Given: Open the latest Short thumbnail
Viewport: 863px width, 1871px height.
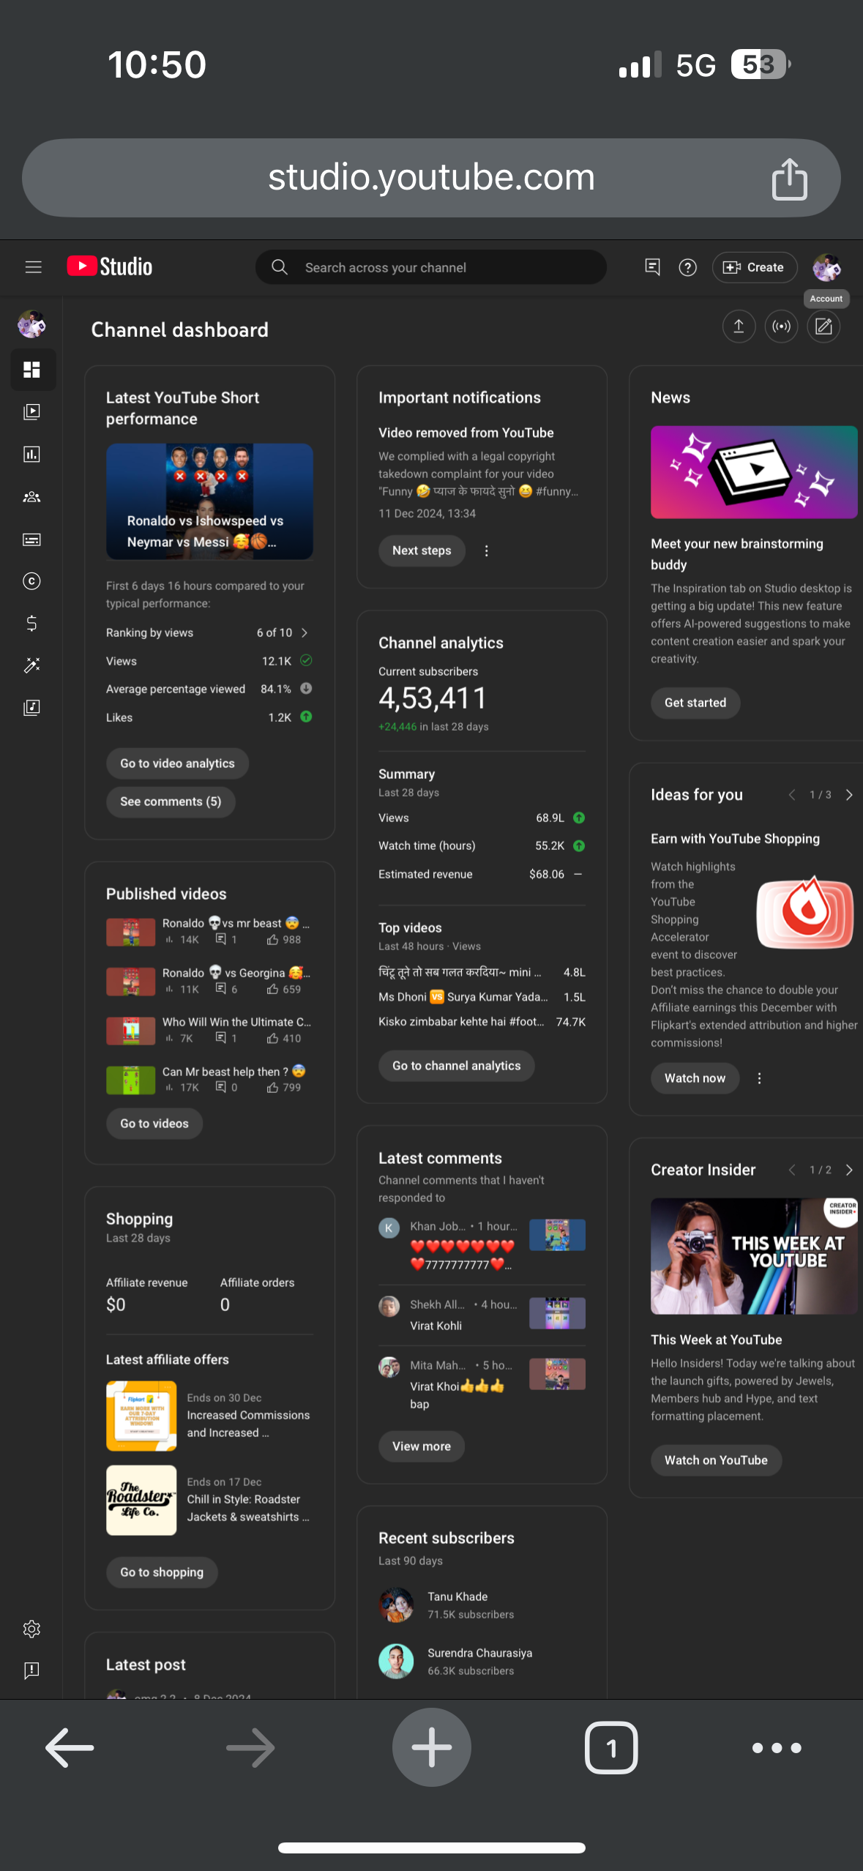Looking at the screenshot, I should tap(209, 501).
